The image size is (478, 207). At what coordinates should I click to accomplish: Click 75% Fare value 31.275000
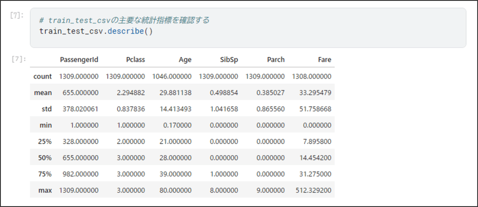(x=315, y=174)
